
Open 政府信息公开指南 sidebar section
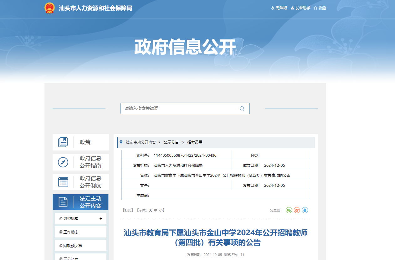81,162
